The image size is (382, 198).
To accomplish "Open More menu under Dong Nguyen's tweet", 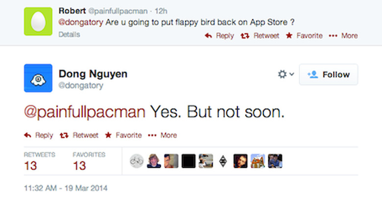I will (162, 135).
